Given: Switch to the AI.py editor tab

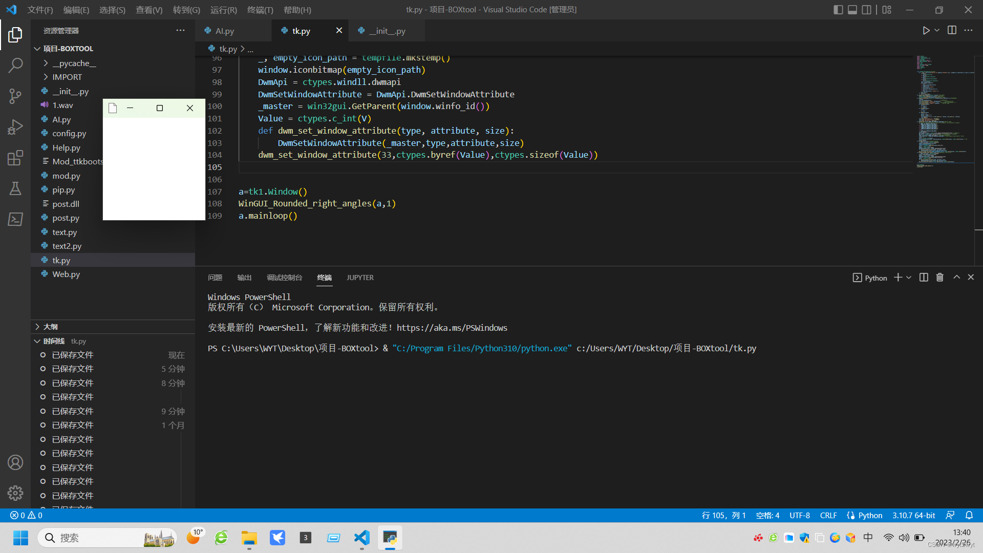Looking at the screenshot, I should [225, 31].
